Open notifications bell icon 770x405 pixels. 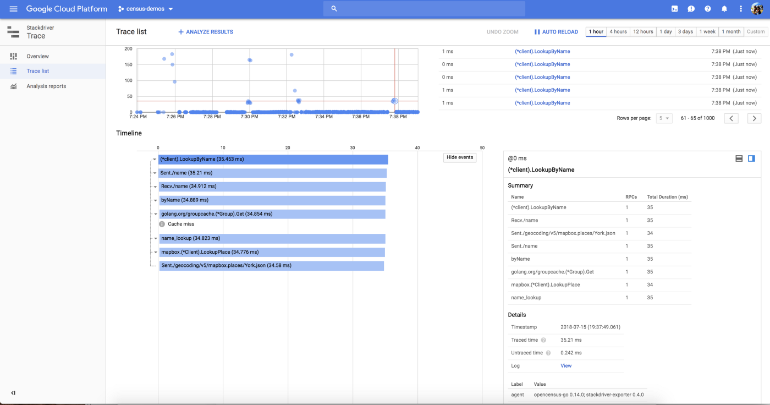point(724,9)
